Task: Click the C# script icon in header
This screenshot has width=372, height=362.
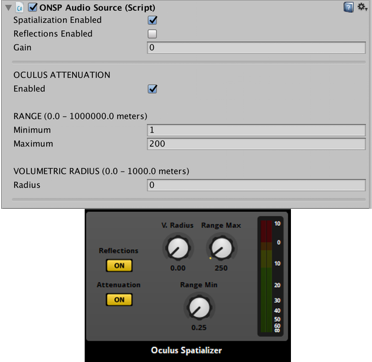Action: coord(20,8)
